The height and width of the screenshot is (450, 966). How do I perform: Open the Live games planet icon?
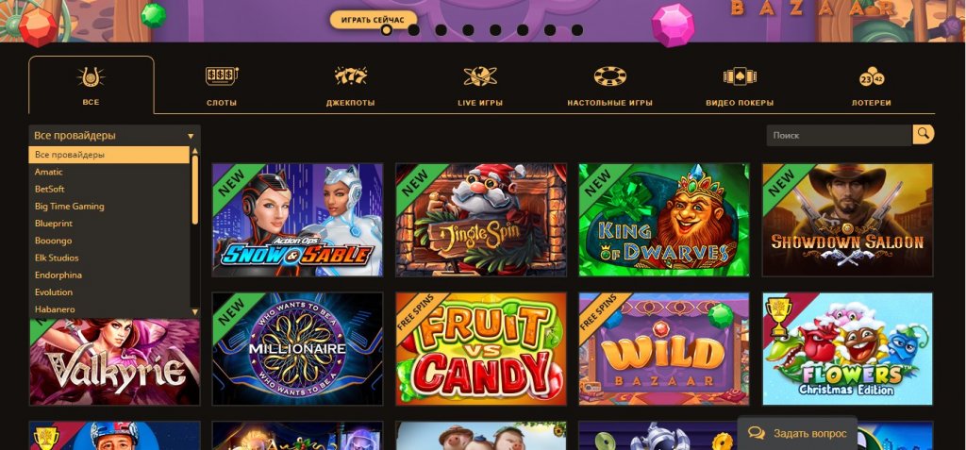[480, 75]
